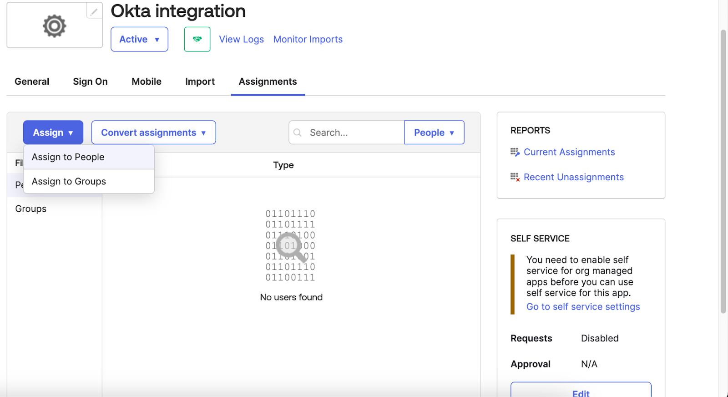The width and height of the screenshot is (728, 397).
Task: Open the Mobile tab
Action: 147,81
